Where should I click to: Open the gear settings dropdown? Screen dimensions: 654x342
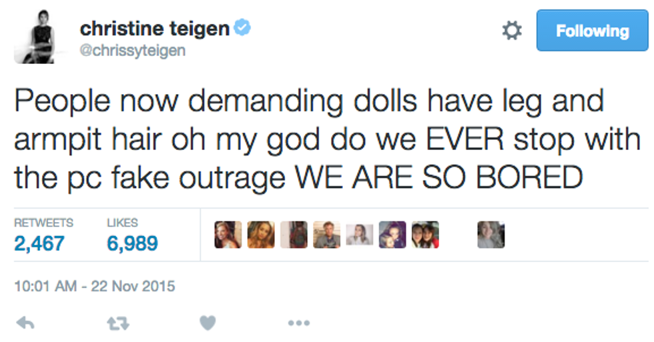(x=512, y=31)
